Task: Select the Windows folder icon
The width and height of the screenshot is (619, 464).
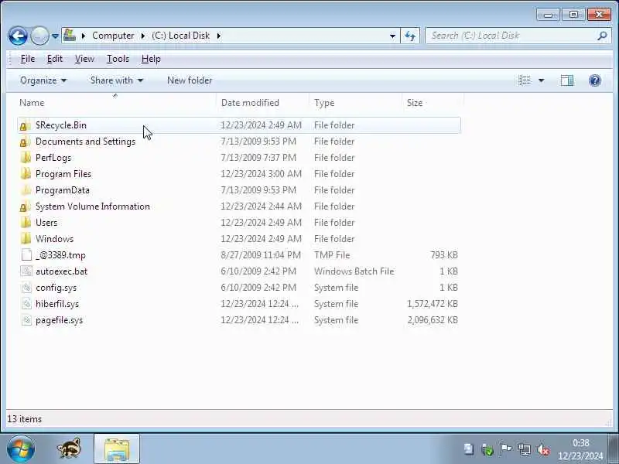Action: point(26,239)
